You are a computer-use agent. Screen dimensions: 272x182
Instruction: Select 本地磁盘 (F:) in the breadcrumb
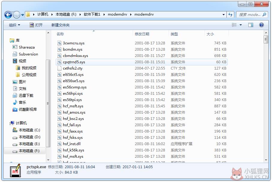click(66, 14)
